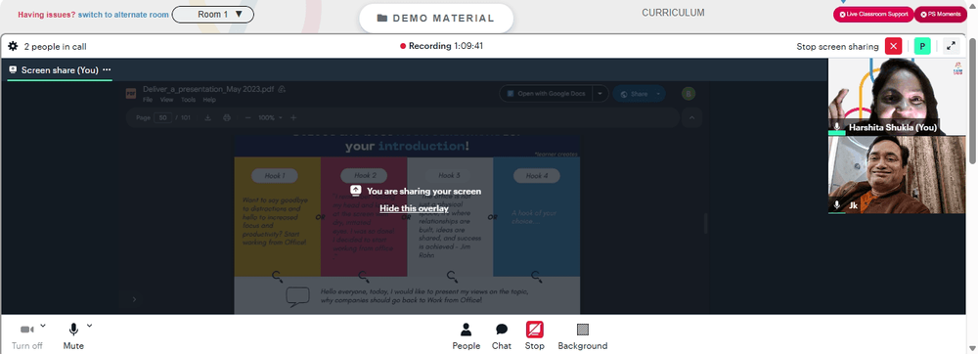Mute the microphone

[x=73, y=336]
